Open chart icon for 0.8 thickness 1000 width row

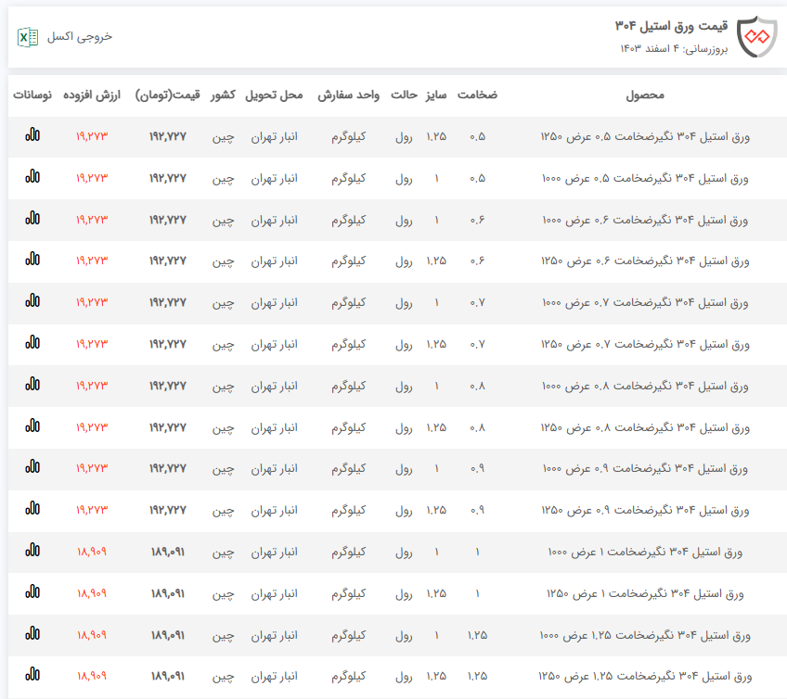32,385
